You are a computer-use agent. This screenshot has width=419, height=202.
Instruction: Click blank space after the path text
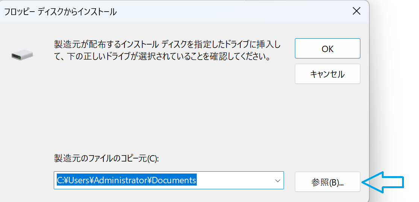click(233, 181)
